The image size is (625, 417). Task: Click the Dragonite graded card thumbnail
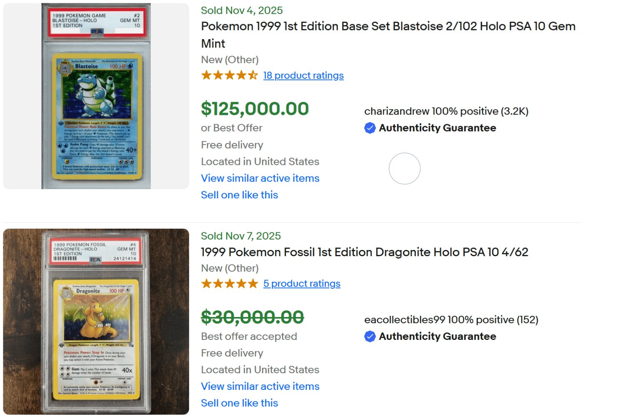pyautogui.click(x=95, y=322)
